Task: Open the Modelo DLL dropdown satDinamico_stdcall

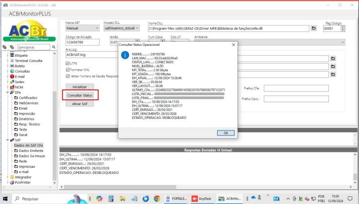Action: (x=122, y=28)
